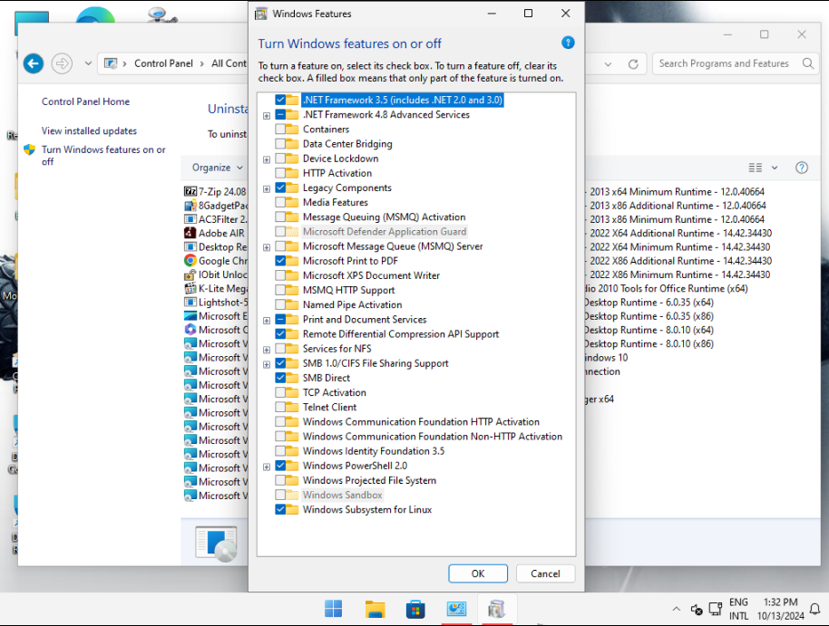Click Cancel in Windows Features dialog

pos(545,573)
